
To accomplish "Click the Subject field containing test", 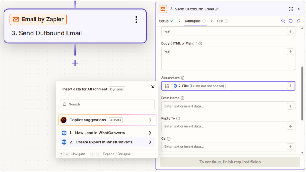I will point(228,31).
